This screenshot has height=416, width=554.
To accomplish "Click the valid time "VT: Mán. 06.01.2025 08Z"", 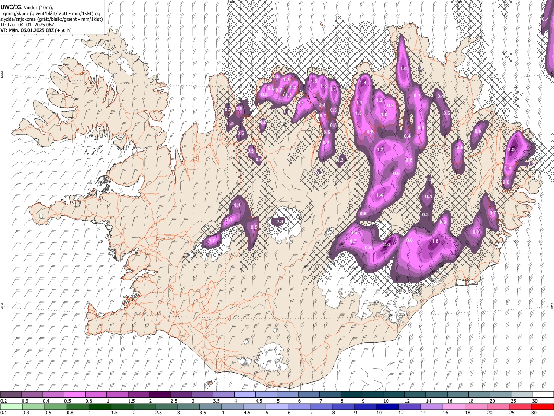I will coord(27,30).
